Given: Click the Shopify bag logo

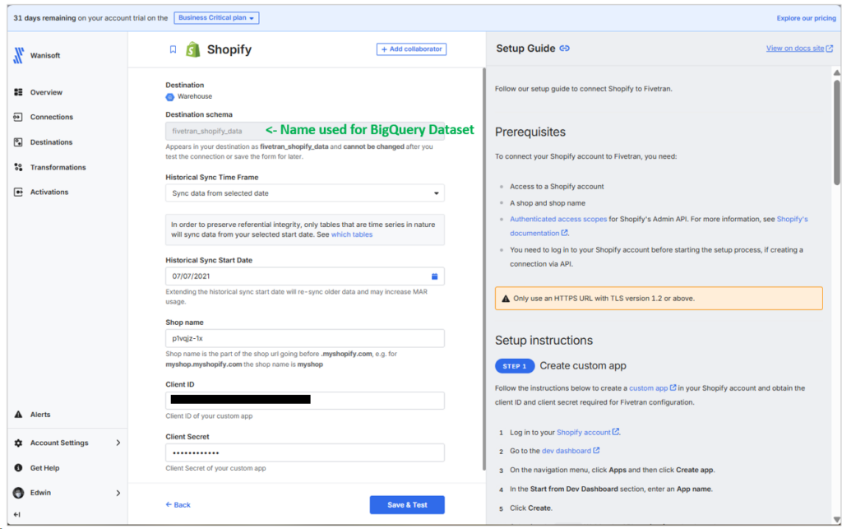Looking at the screenshot, I should coord(192,49).
